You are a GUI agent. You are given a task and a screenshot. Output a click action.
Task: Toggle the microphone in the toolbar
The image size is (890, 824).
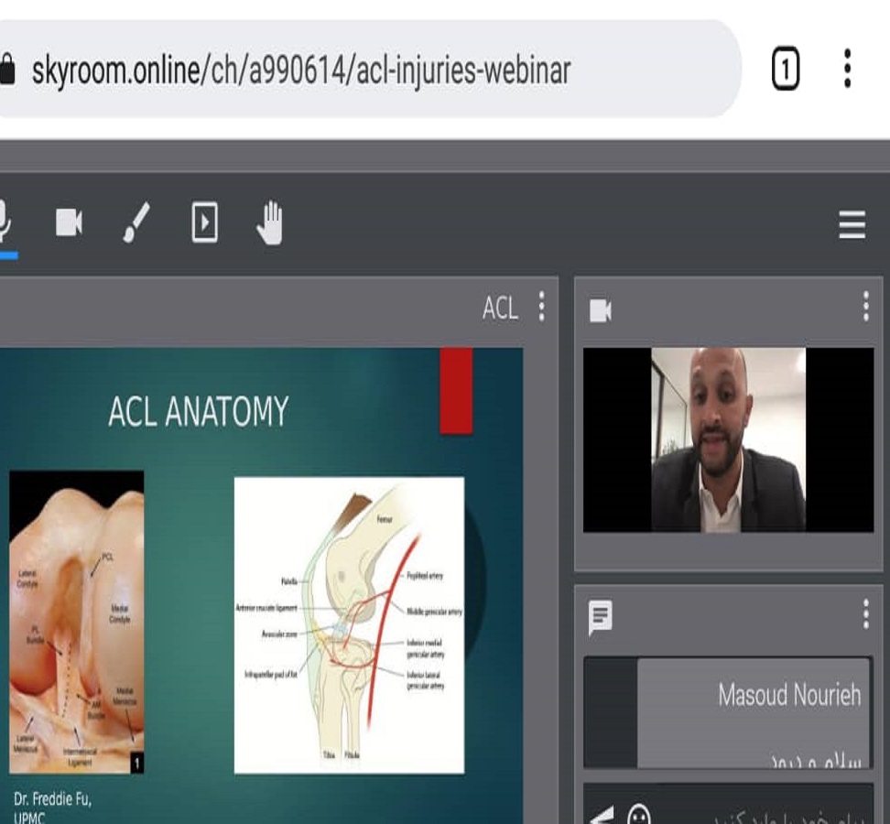5,222
